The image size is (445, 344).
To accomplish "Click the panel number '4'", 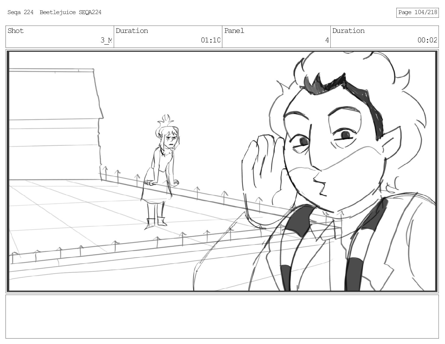I will [327, 40].
